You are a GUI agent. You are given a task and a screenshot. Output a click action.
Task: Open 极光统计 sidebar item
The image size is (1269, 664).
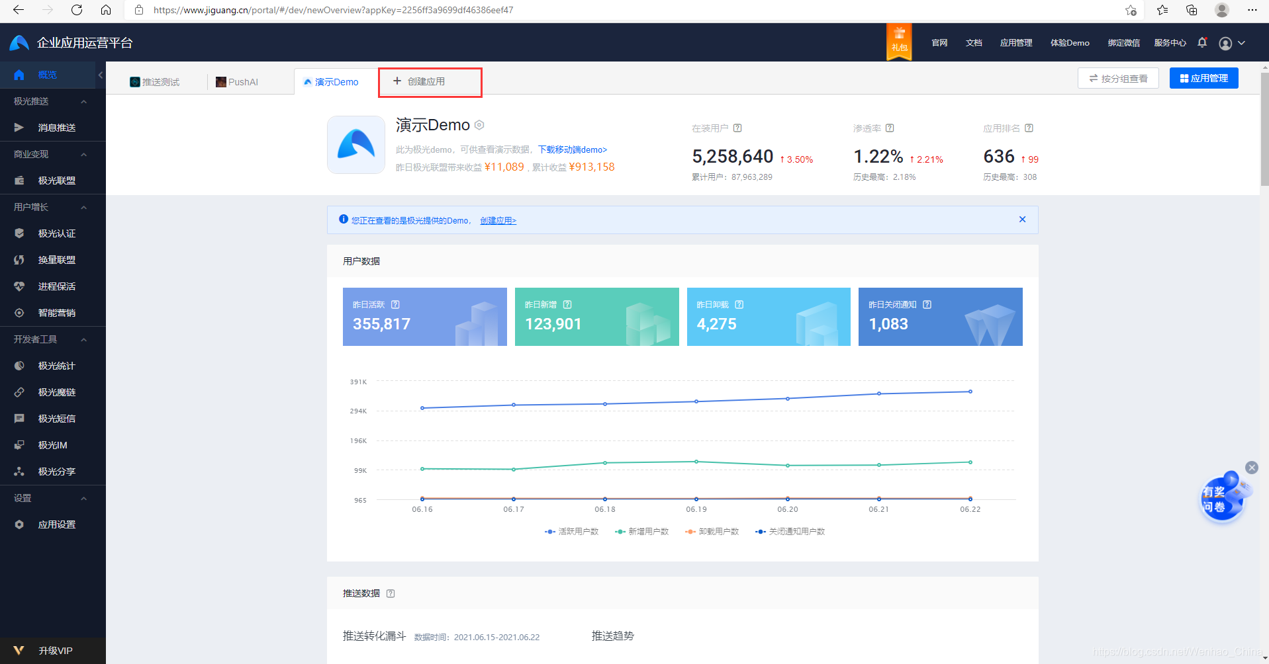click(x=53, y=366)
